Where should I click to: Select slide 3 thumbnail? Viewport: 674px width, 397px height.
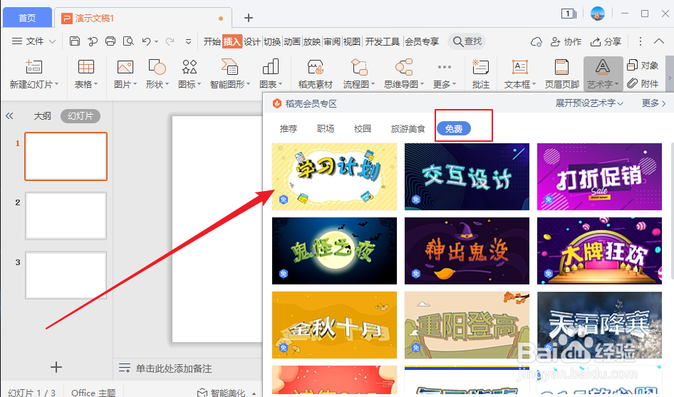click(66, 275)
